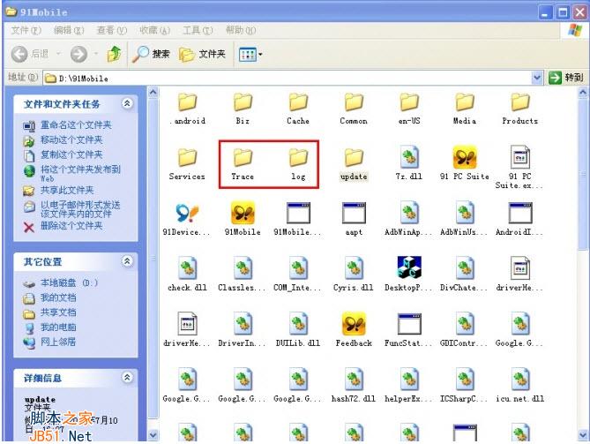This screenshot has height=444, width=590.
Task: Open the Common folder
Action: tap(354, 109)
